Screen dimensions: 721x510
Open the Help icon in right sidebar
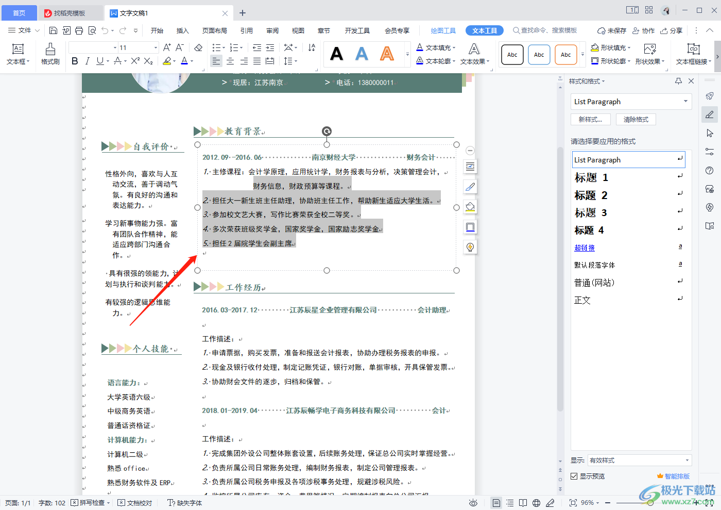click(x=710, y=171)
